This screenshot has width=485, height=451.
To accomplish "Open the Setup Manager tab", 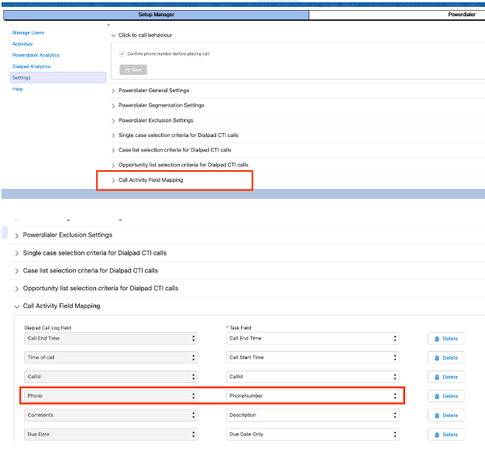I will click(x=157, y=15).
